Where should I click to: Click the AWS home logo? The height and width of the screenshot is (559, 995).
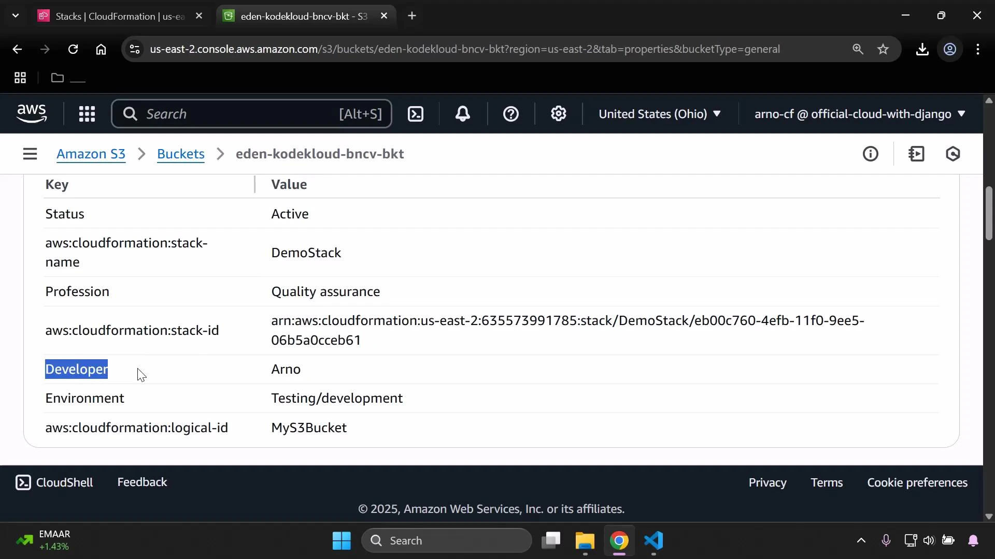coord(32,113)
